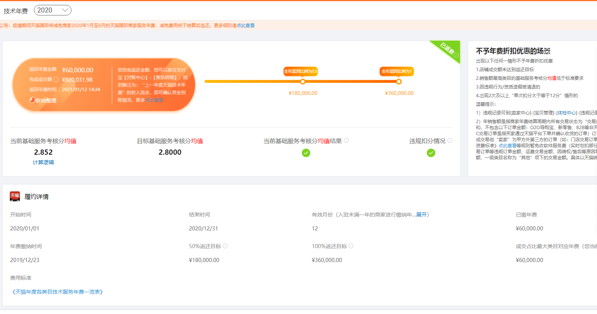The height and width of the screenshot is (314, 597).
Task: Click the 技术年费 page title
Action: click(x=16, y=11)
